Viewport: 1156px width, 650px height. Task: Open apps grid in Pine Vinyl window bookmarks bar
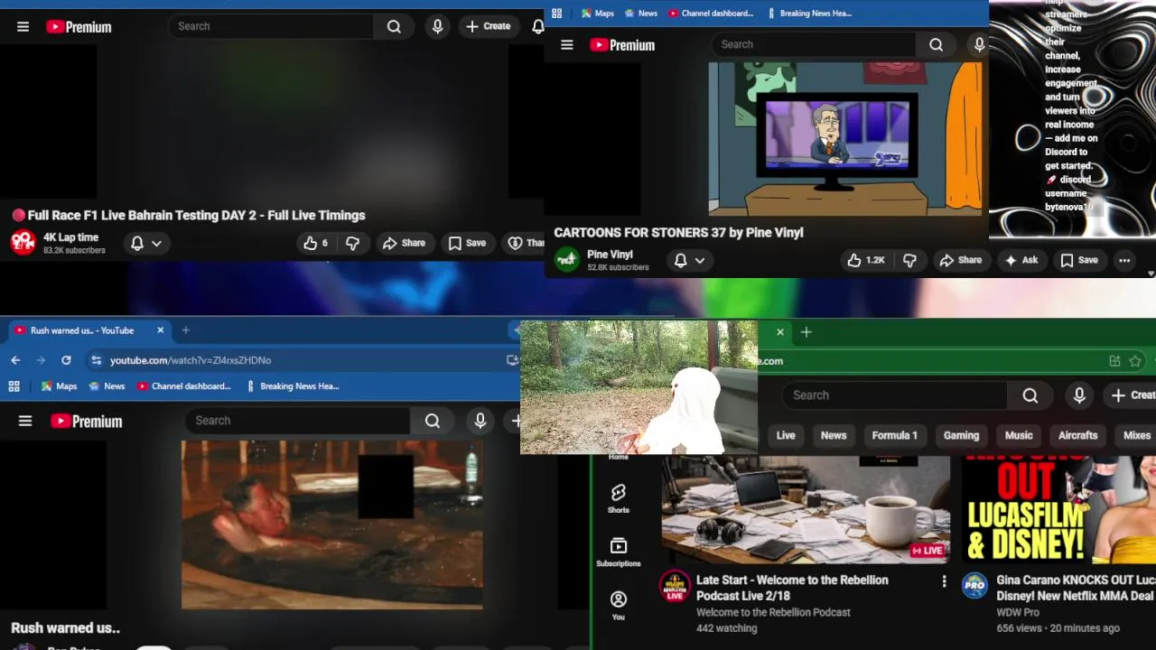tap(557, 14)
